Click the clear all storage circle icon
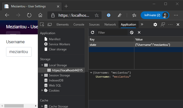This screenshot has width=183, height=108. coord(132,33)
